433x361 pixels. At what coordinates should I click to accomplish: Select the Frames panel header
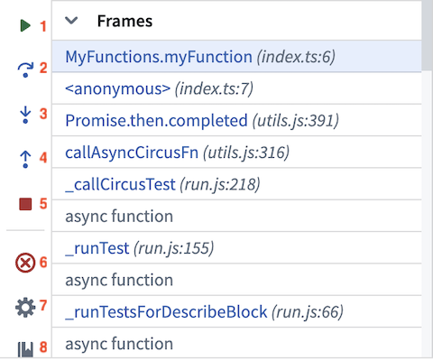pos(236,21)
